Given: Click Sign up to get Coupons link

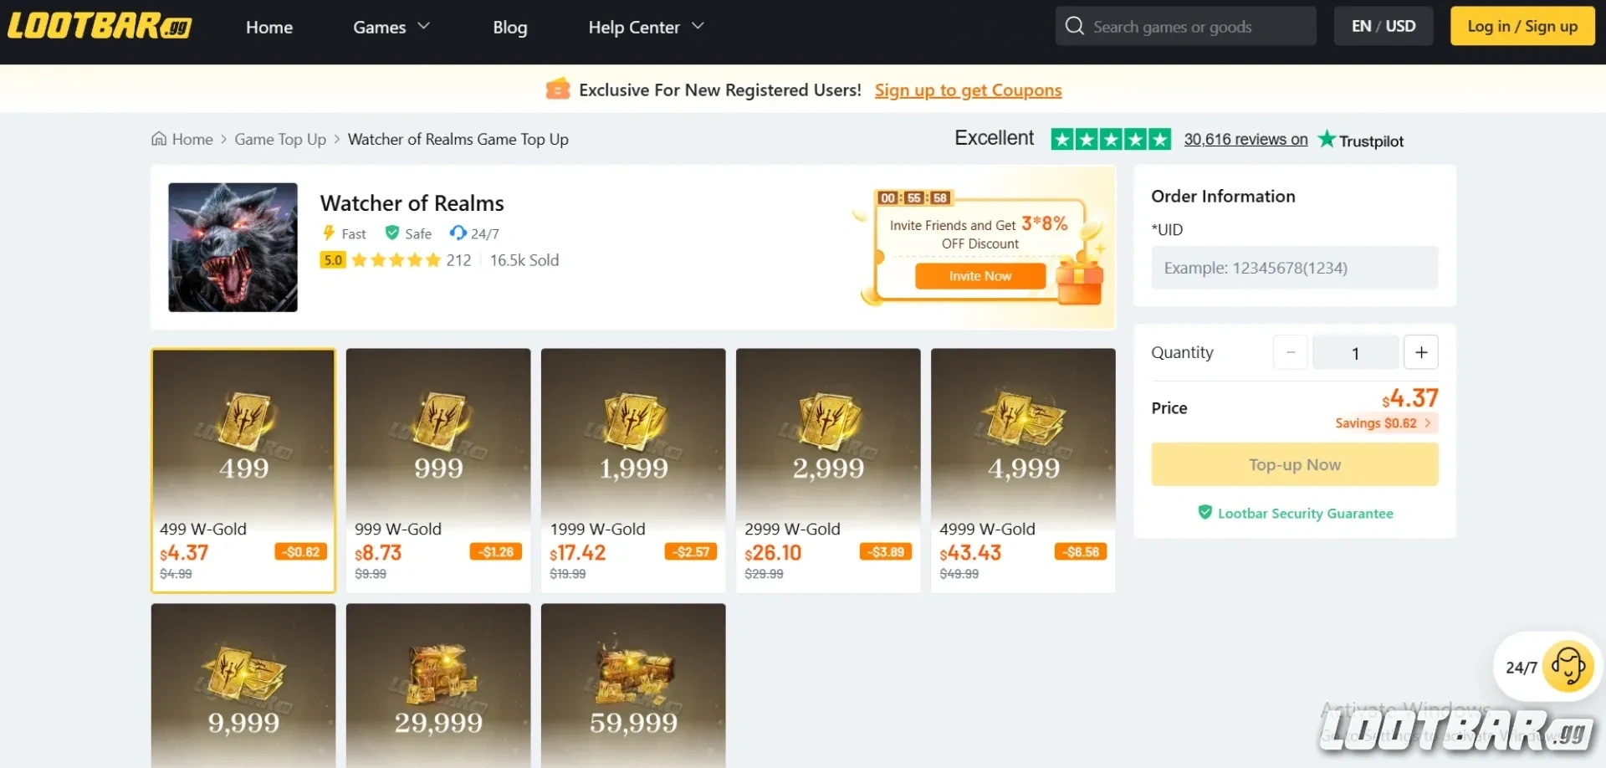Looking at the screenshot, I should (x=968, y=90).
